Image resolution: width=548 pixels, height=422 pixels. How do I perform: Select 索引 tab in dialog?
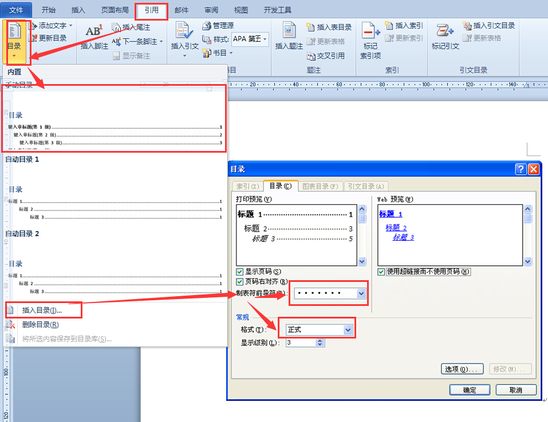(x=247, y=186)
